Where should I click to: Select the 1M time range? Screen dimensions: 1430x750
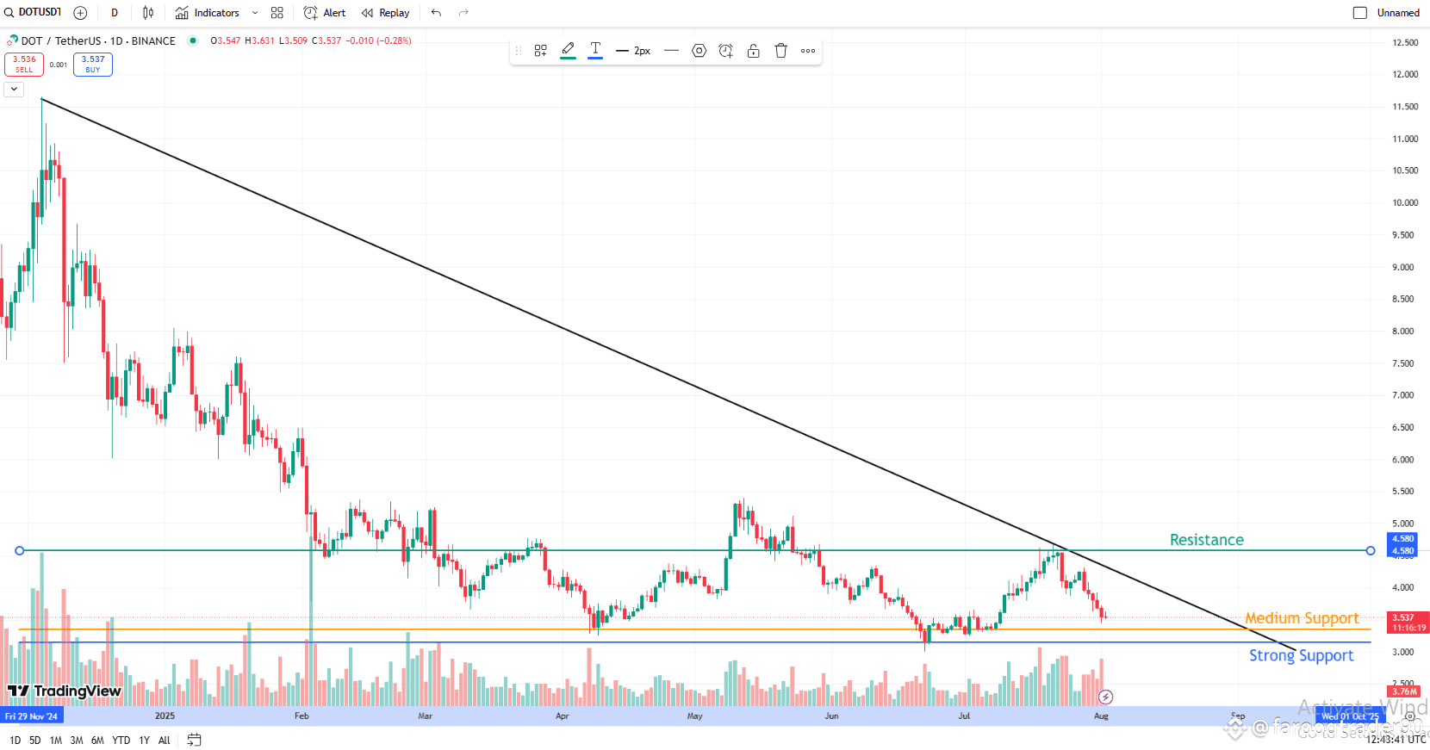tap(55, 741)
